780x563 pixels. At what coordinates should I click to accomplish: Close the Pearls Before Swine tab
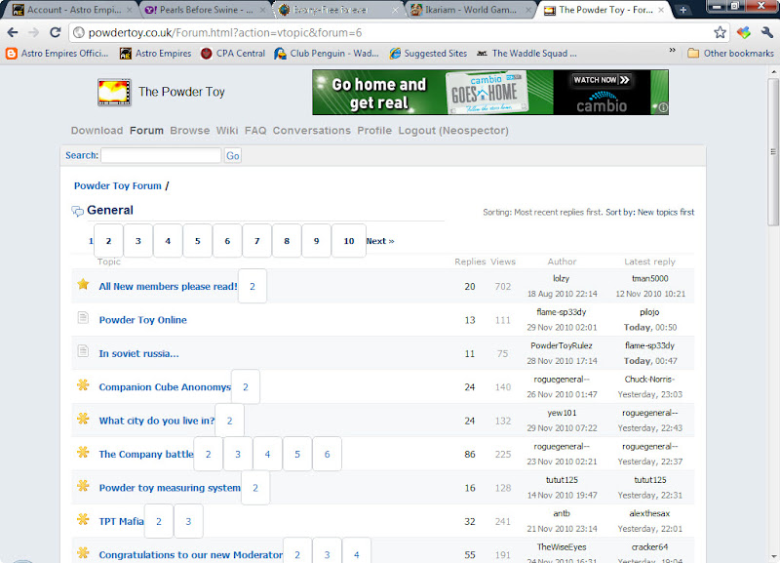(x=262, y=10)
